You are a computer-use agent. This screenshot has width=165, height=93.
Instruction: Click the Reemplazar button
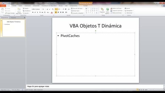[129, 11]
